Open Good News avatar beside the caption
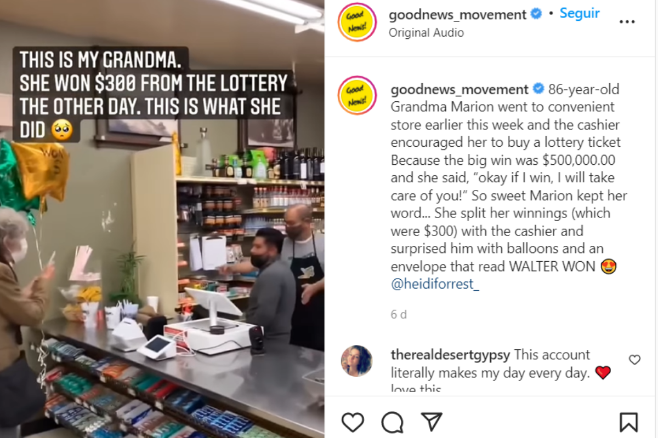This screenshot has height=438, width=658. click(357, 96)
